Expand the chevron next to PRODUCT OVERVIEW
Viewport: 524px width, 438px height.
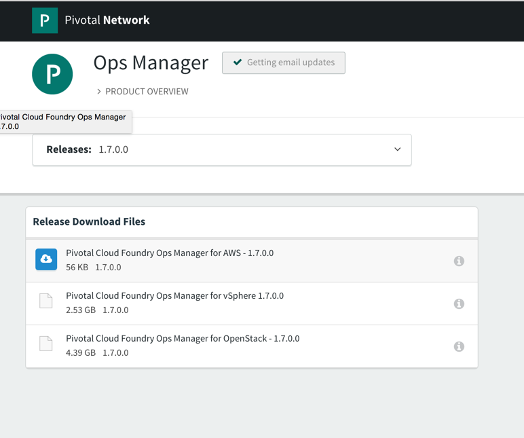(x=98, y=92)
